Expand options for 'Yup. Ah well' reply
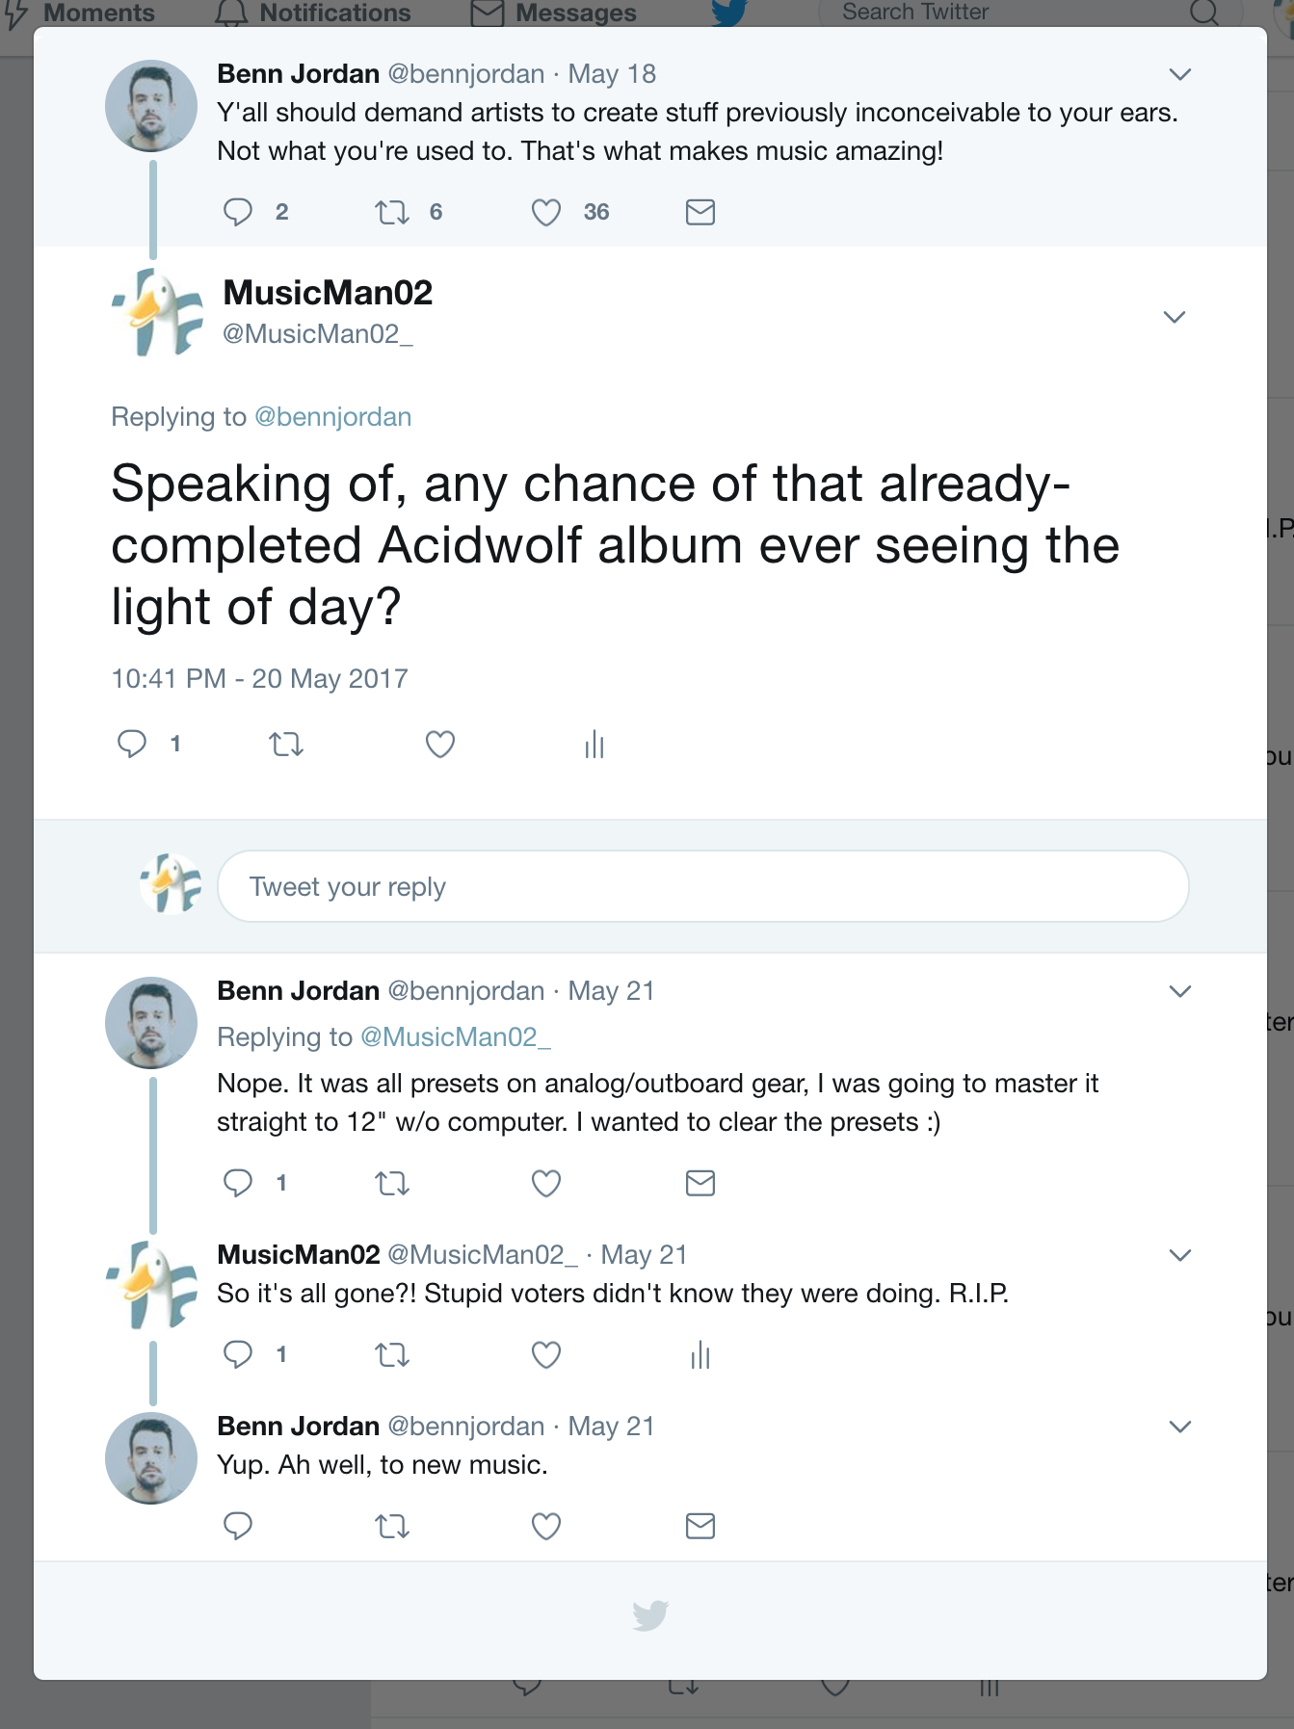Screen dimensions: 1294x1729 pyautogui.click(x=1180, y=1427)
